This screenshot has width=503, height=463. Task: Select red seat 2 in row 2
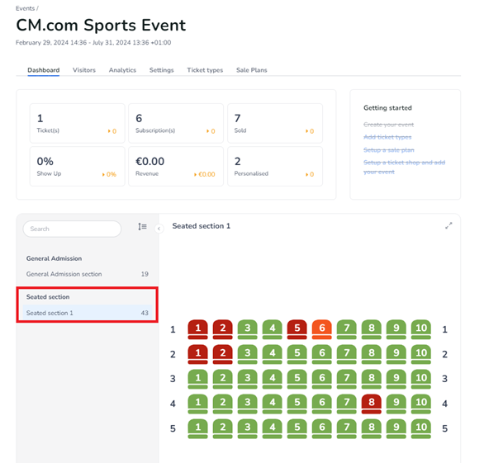point(223,354)
